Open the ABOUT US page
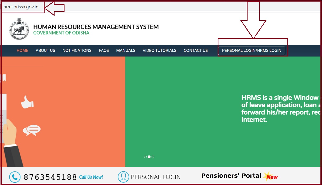322x185 pixels. (45, 51)
